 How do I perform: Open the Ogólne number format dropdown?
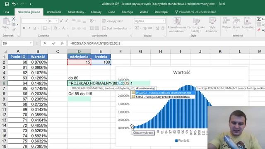coord(164,21)
